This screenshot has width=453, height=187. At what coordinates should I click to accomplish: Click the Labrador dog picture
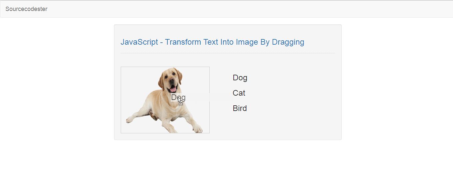coord(165,100)
